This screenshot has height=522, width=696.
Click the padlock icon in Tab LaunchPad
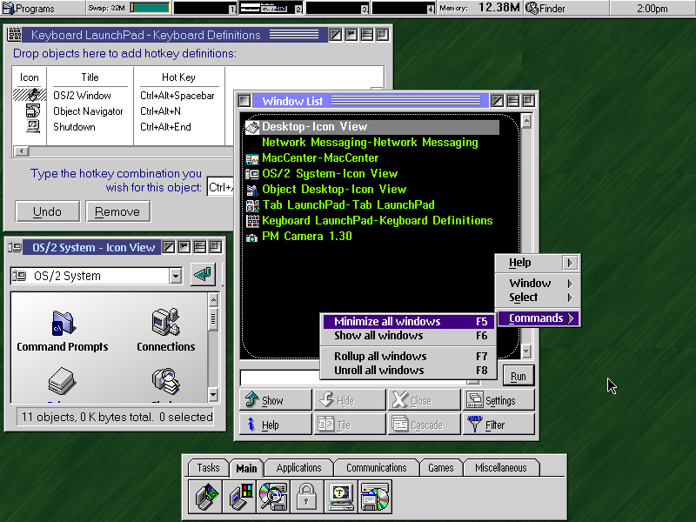[x=307, y=497]
